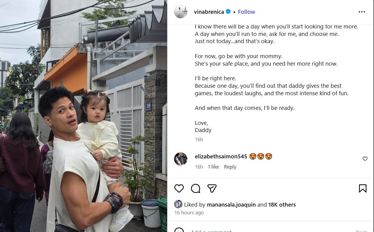The height and width of the screenshot is (232, 374).
Task: Open vinabrenica username link
Action: coord(209,12)
